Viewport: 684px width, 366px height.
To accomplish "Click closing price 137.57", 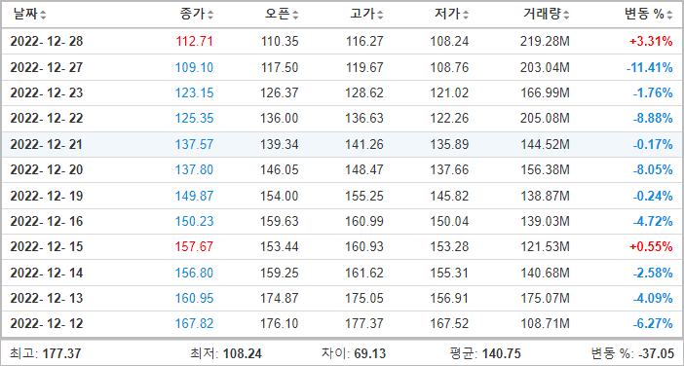I will pyautogui.click(x=195, y=145).
